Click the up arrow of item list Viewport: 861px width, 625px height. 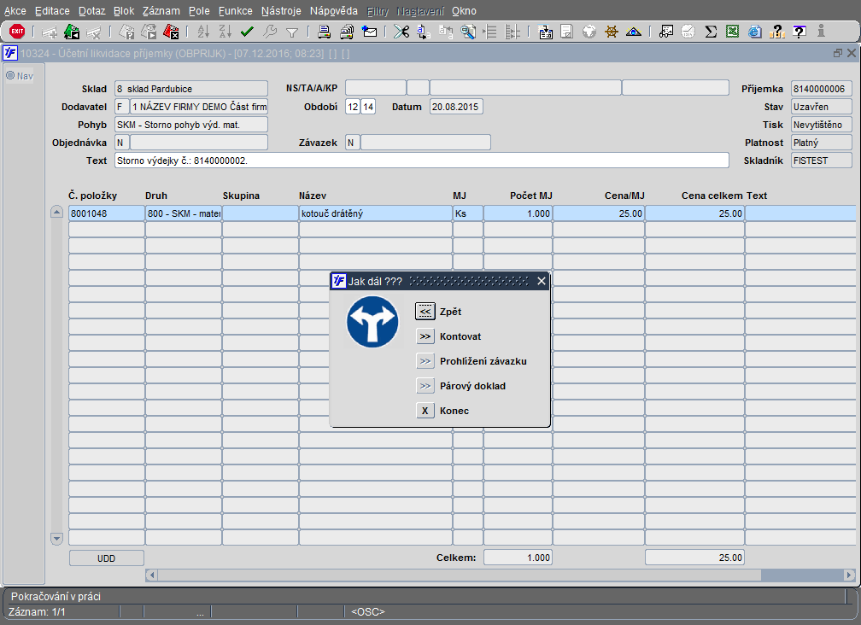point(56,212)
